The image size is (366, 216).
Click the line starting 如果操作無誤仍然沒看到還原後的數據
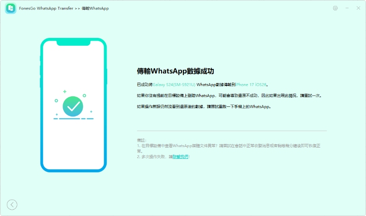click(x=204, y=107)
